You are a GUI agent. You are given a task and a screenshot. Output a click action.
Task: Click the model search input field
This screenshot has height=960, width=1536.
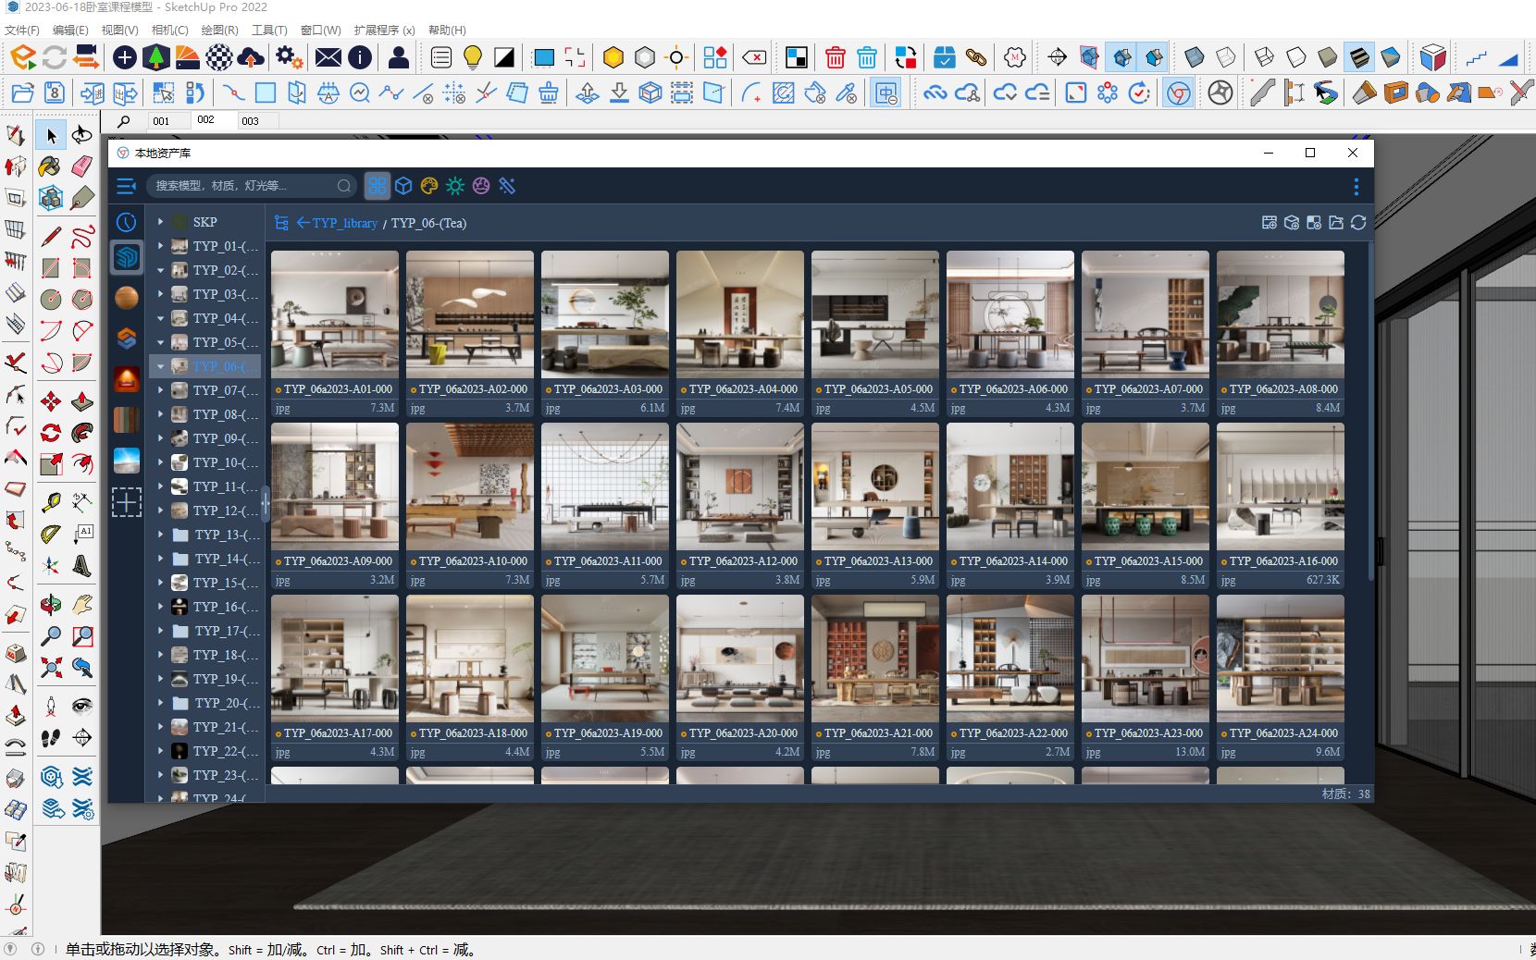[242, 186]
